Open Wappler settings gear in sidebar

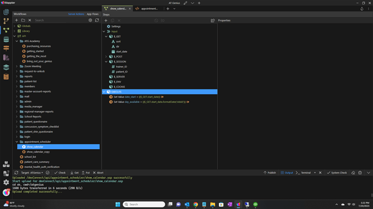[x=6, y=182]
